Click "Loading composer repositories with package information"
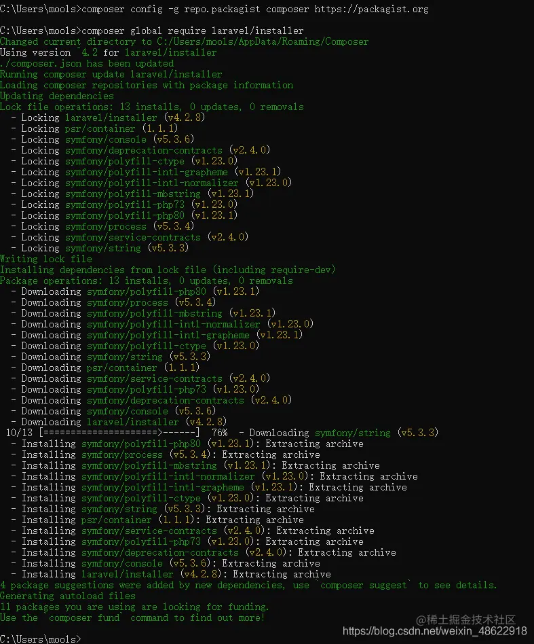534x644 pixels. (147, 85)
